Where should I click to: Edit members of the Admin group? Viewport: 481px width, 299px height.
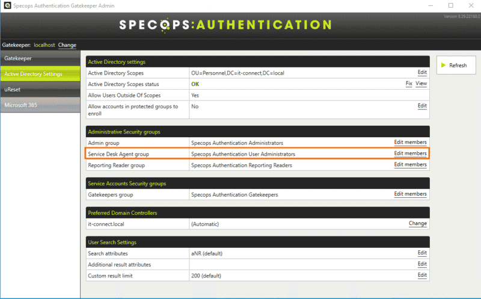tap(410, 143)
